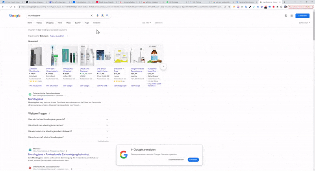Select the Maps search filter

point(69,23)
